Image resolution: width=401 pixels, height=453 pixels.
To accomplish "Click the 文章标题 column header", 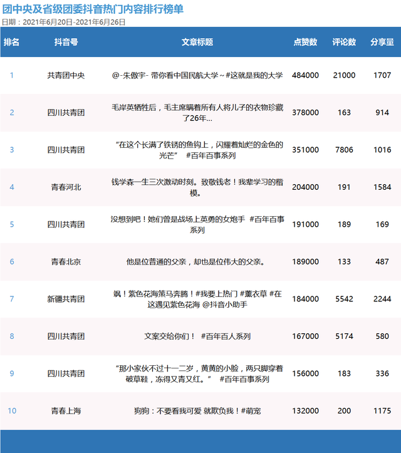I will [197, 42].
